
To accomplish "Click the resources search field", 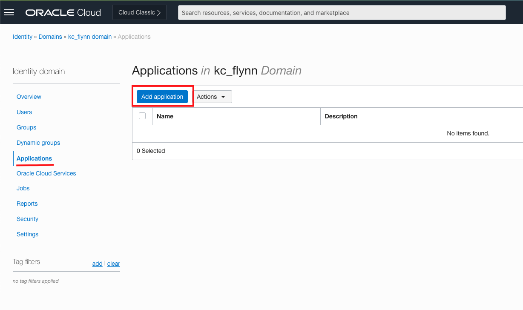I will (341, 12).
